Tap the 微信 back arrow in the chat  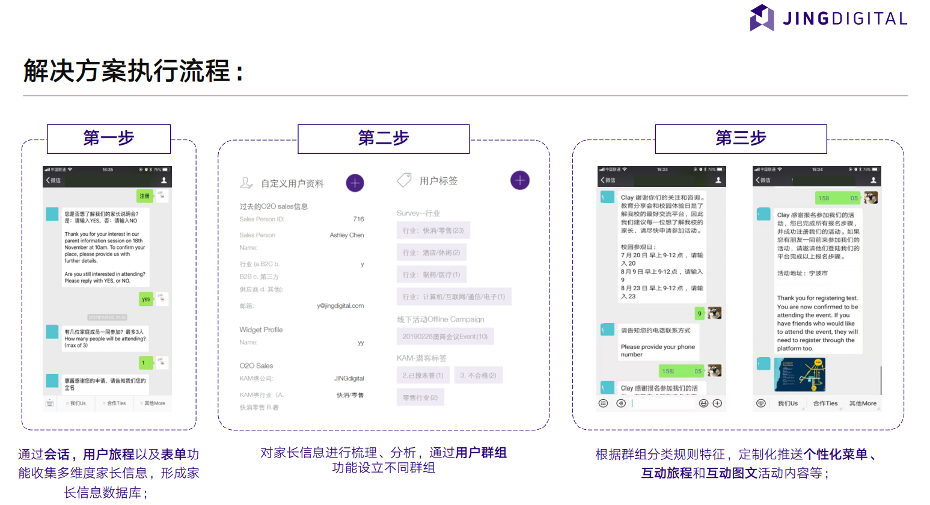click(609, 179)
